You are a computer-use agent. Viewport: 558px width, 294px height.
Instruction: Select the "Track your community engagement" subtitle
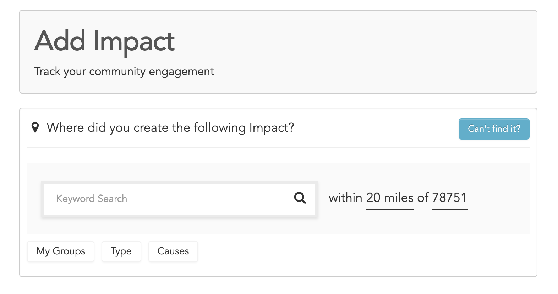[124, 72]
